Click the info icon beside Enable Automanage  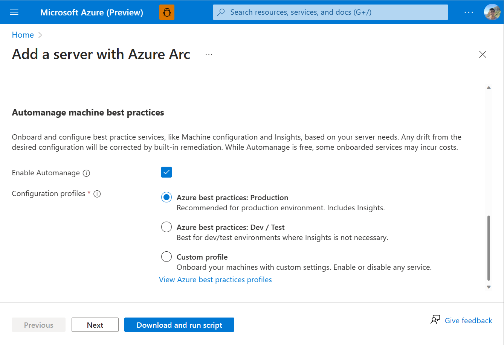(86, 173)
